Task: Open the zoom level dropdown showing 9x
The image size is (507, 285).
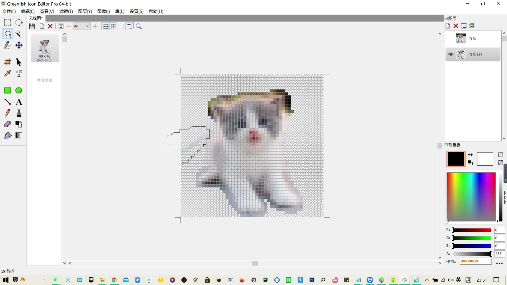Action: click(87, 26)
